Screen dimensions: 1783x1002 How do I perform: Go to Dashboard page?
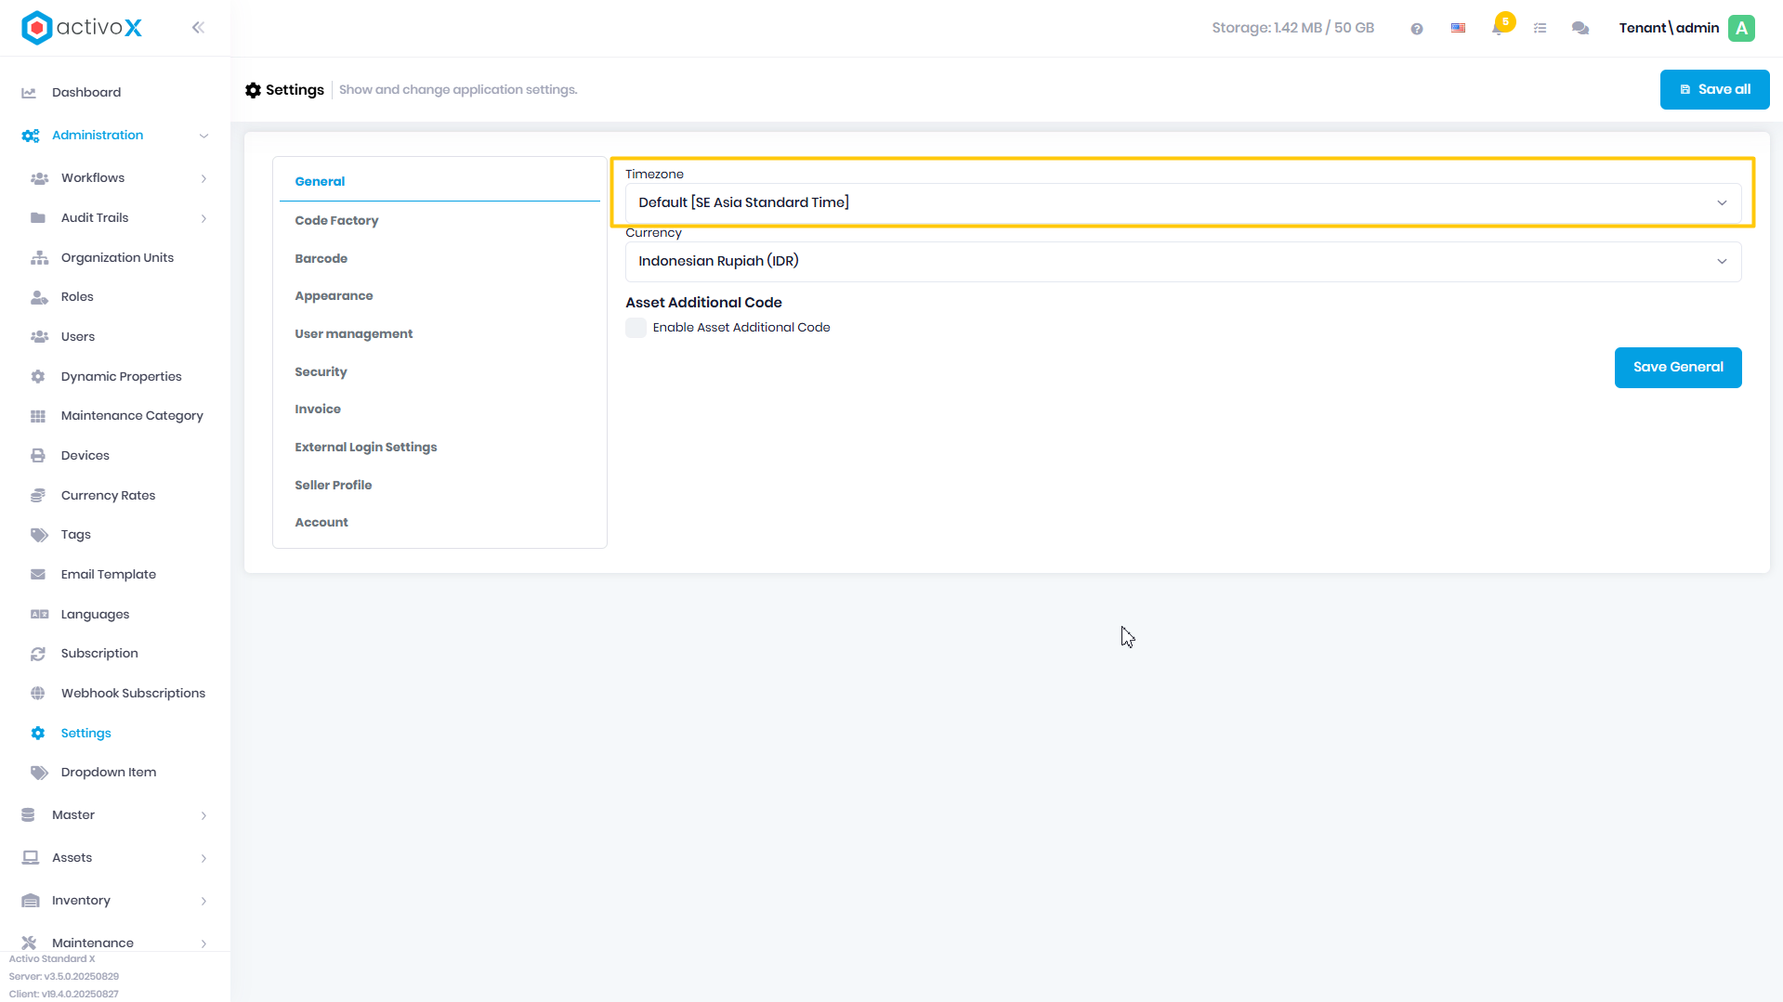pos(86,93)
